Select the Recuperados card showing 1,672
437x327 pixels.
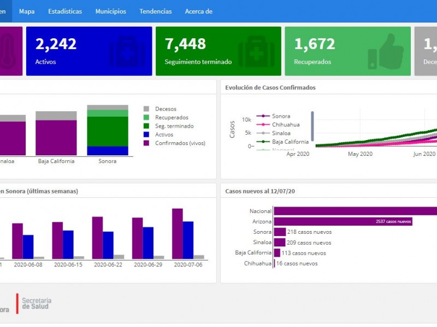[x=348, y=51]
